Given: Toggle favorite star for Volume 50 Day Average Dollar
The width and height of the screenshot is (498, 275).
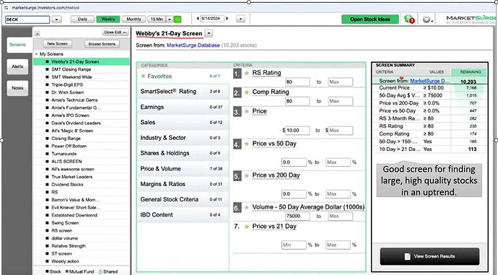Looking at the screenshot, I should (x=247, y=208).
